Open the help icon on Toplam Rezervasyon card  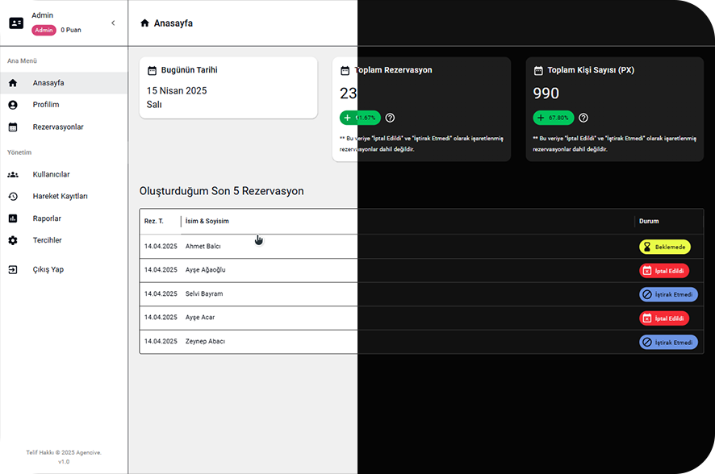point(390,118)
